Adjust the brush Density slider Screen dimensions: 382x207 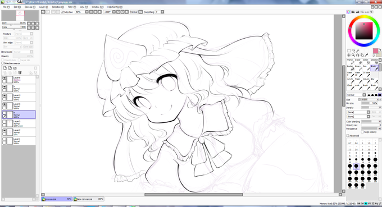click(x=371, y=108)
